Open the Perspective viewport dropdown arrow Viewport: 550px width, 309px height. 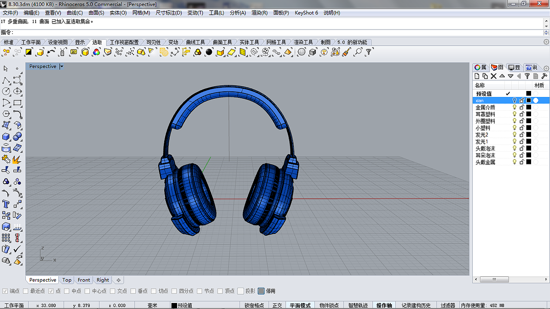point(61,67)
